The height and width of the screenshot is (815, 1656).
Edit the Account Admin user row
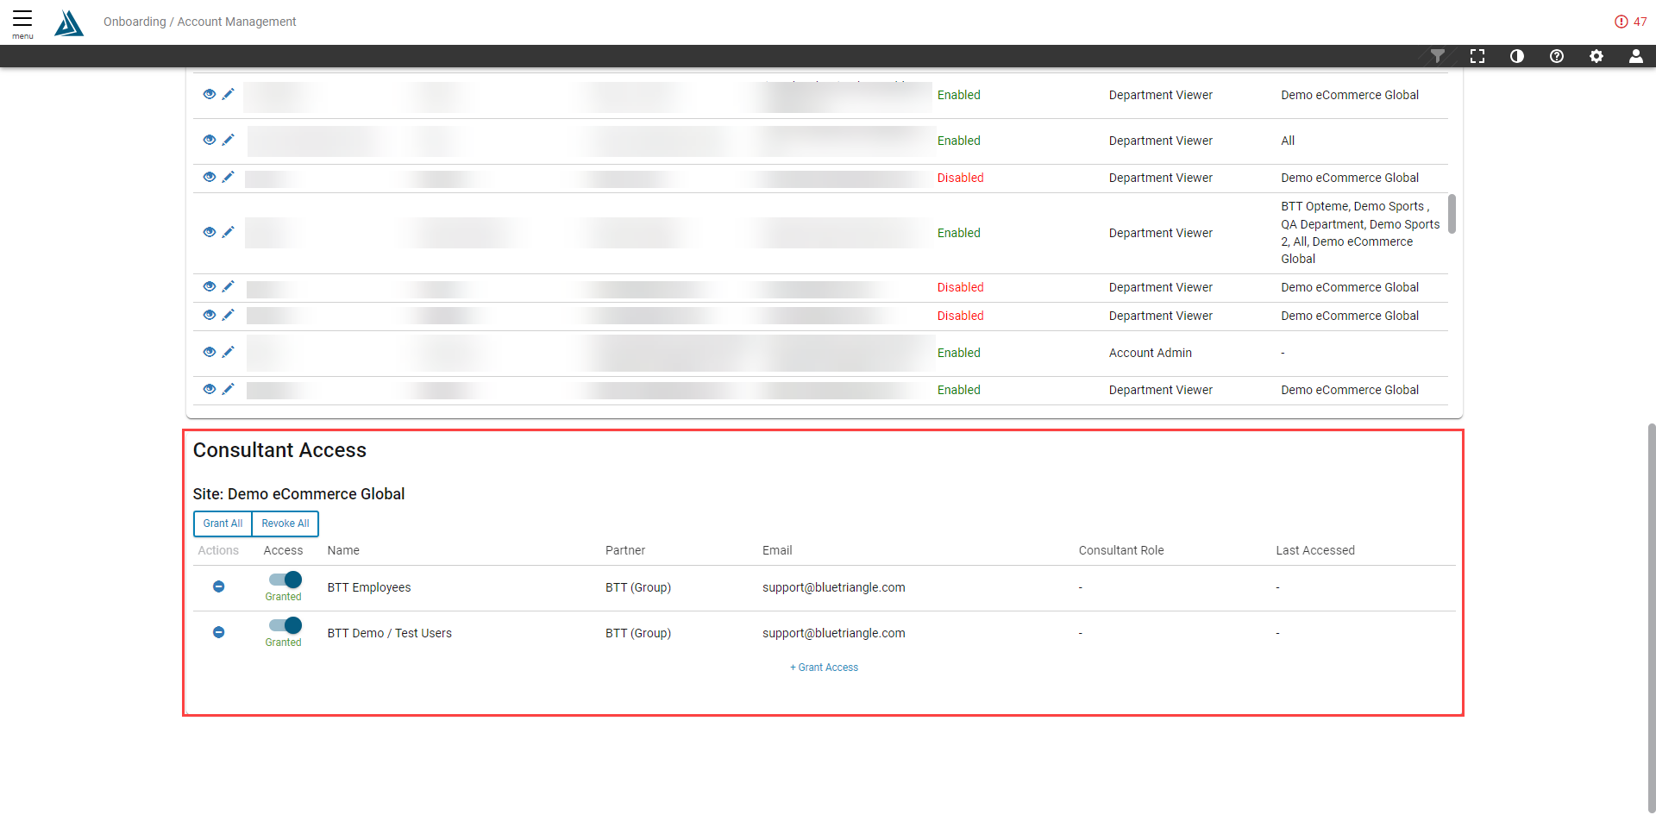[x=229, y=352]
